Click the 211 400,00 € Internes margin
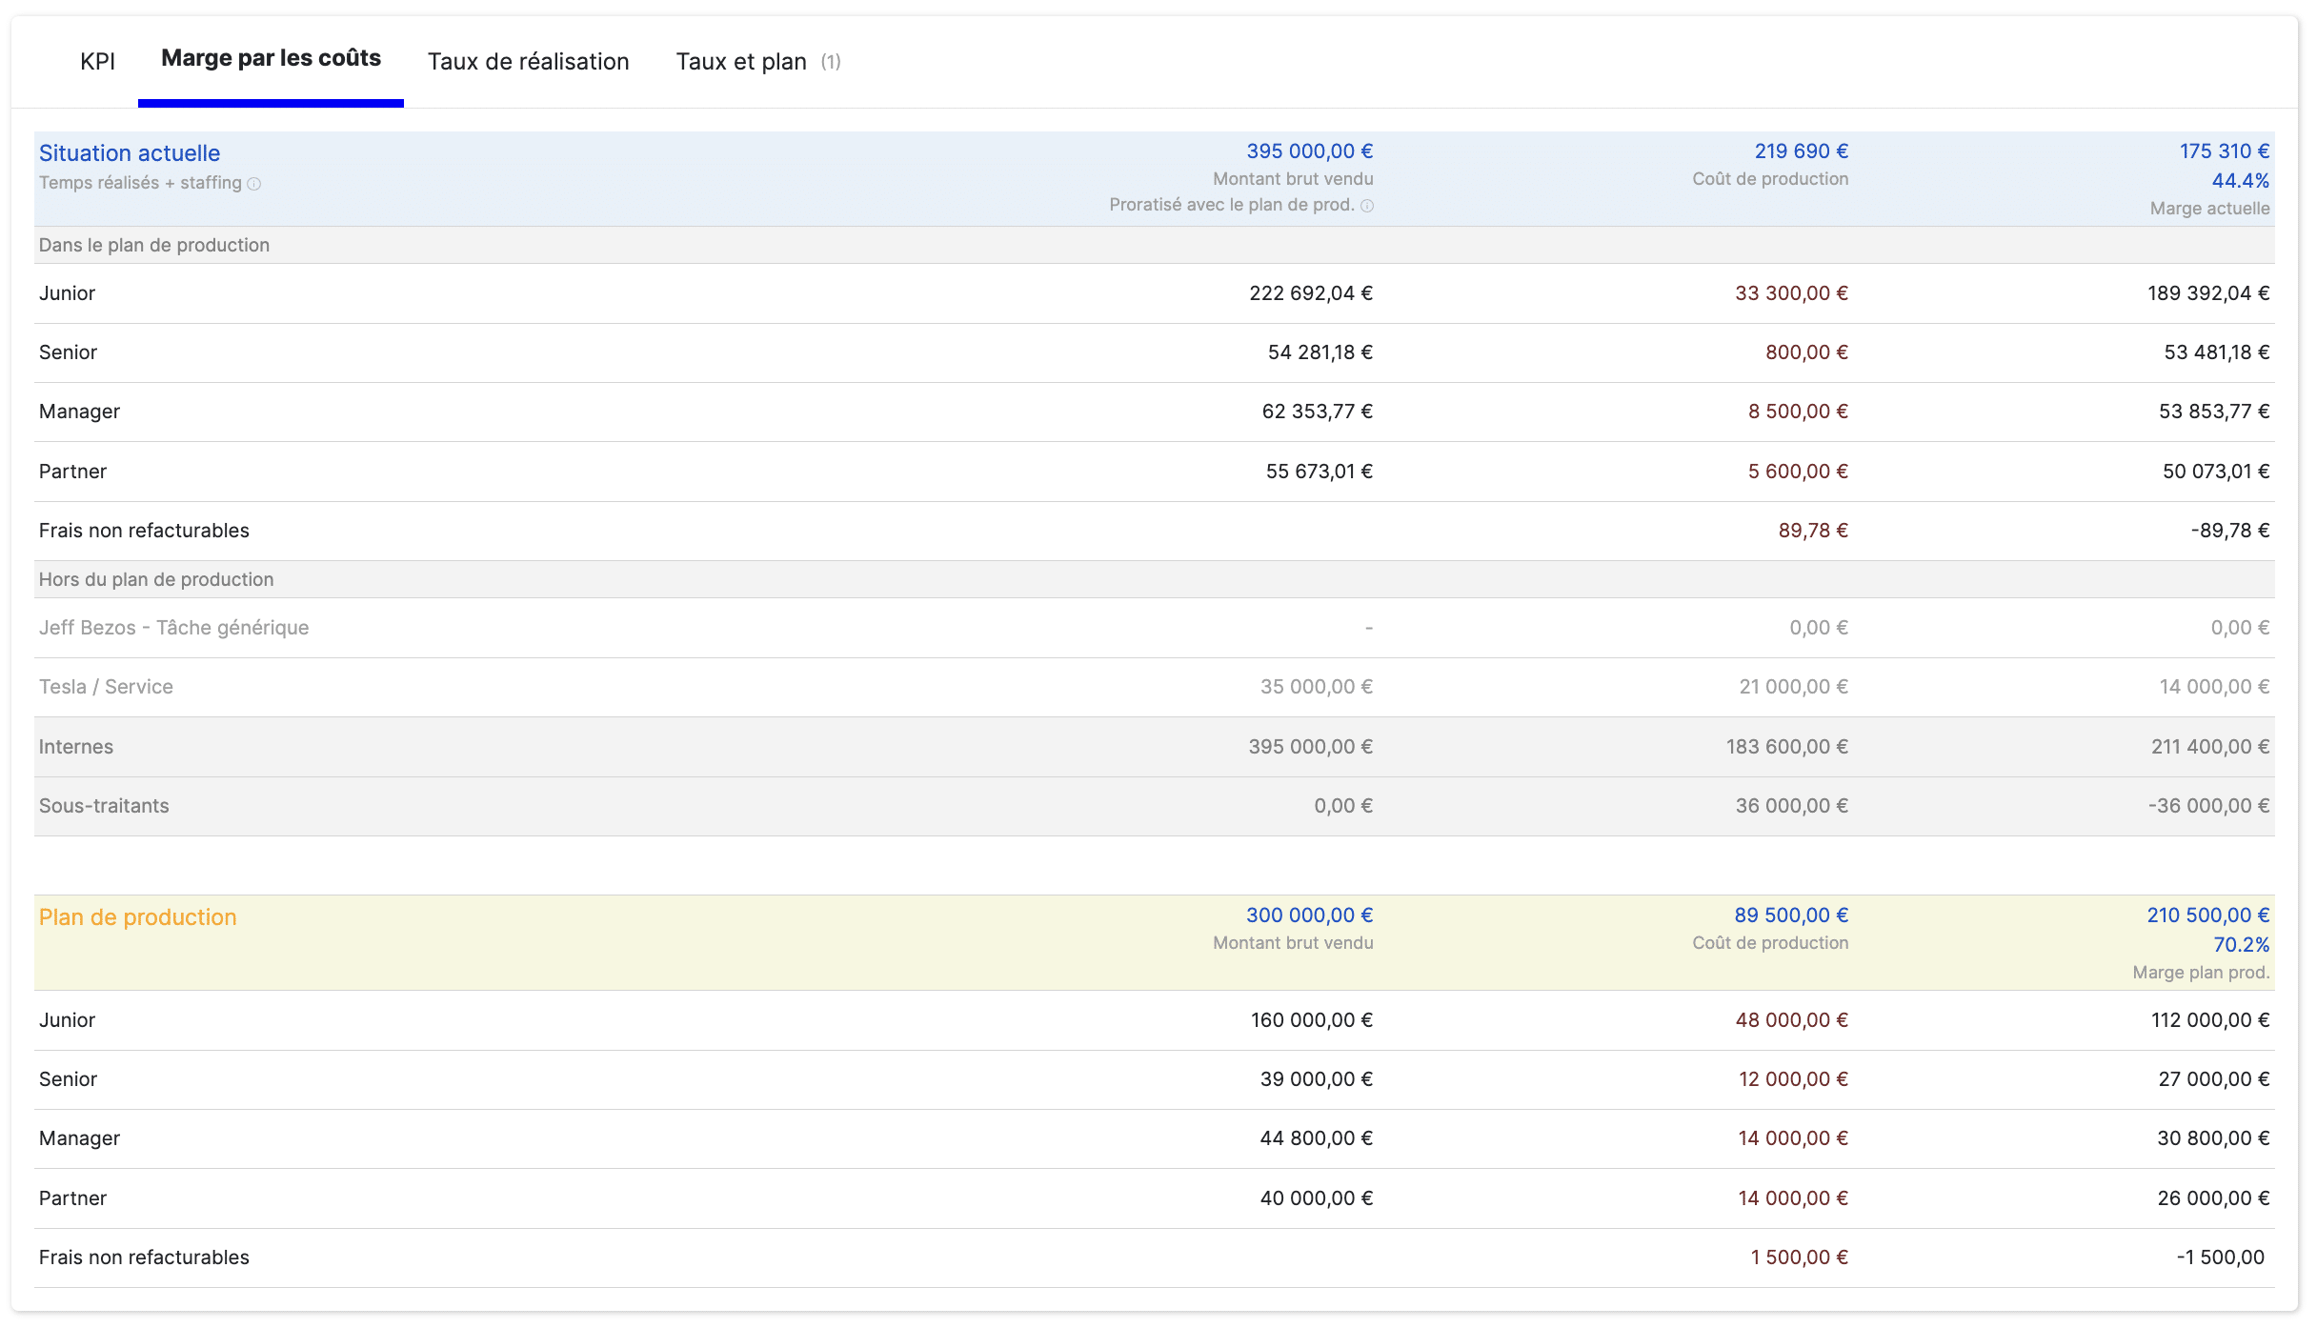 pyautogui.click(x=2210, y=747)
